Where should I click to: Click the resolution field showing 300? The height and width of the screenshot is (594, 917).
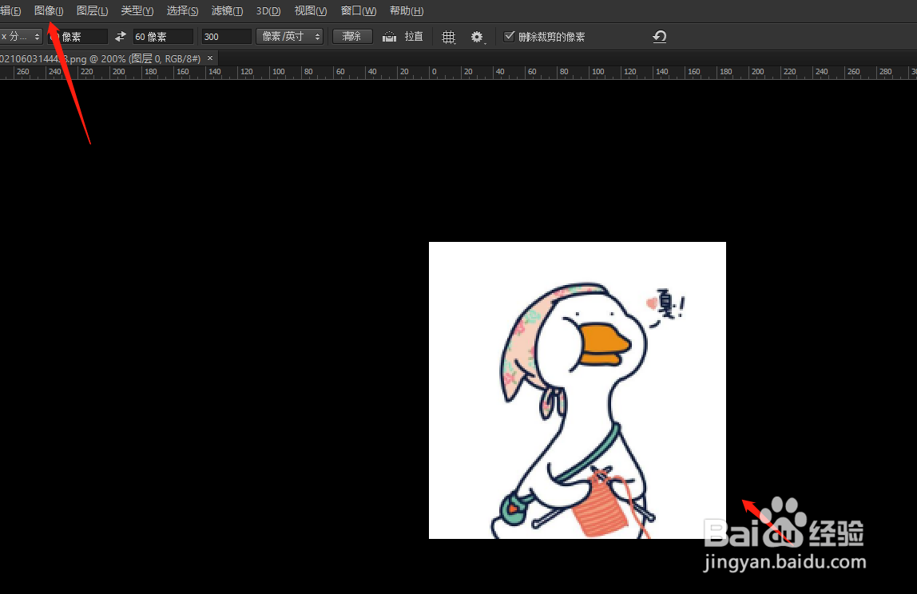coord(226,36)
